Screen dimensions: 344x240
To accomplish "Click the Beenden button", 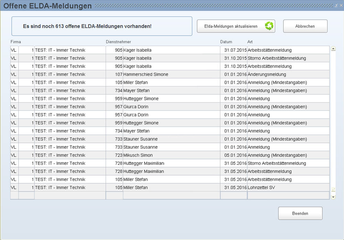I will pos(300,213).
